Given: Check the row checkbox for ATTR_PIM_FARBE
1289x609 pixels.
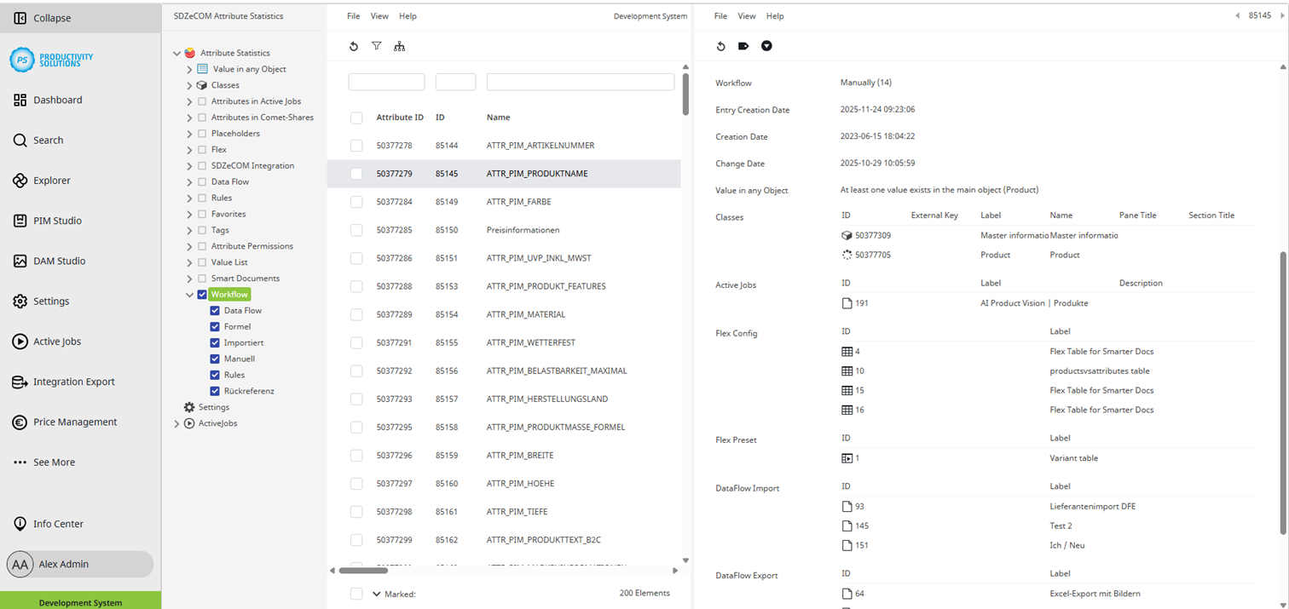Looking at the screenshot, I should [x=356, y=202].
